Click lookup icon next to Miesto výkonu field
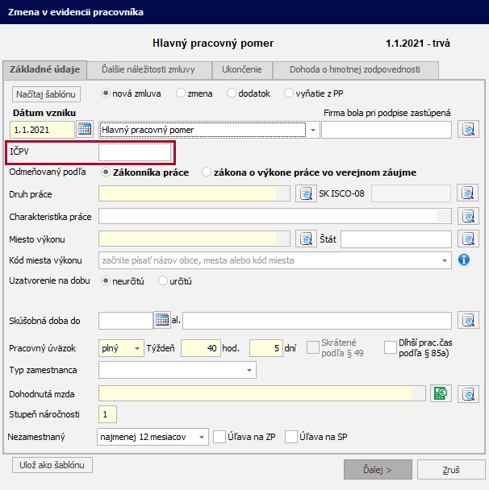Image resolution: width=489 pixels, height=490 pixels. pyautogui.click(x=305, y=239)
